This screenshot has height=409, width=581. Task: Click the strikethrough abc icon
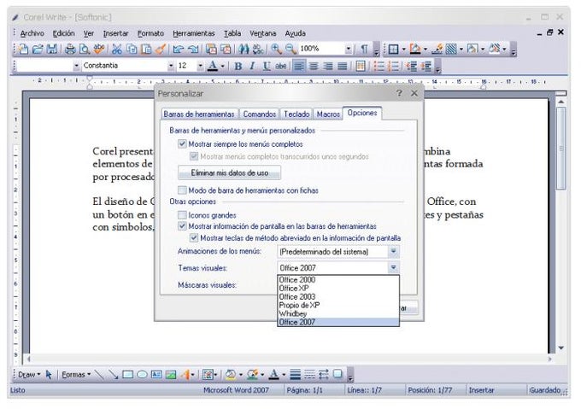[280, 67]
